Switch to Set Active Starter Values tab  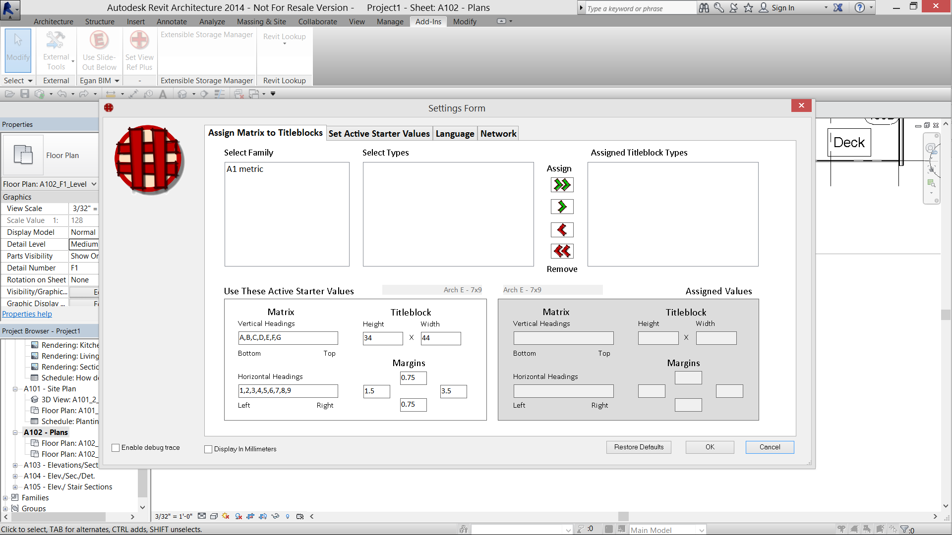379,134
